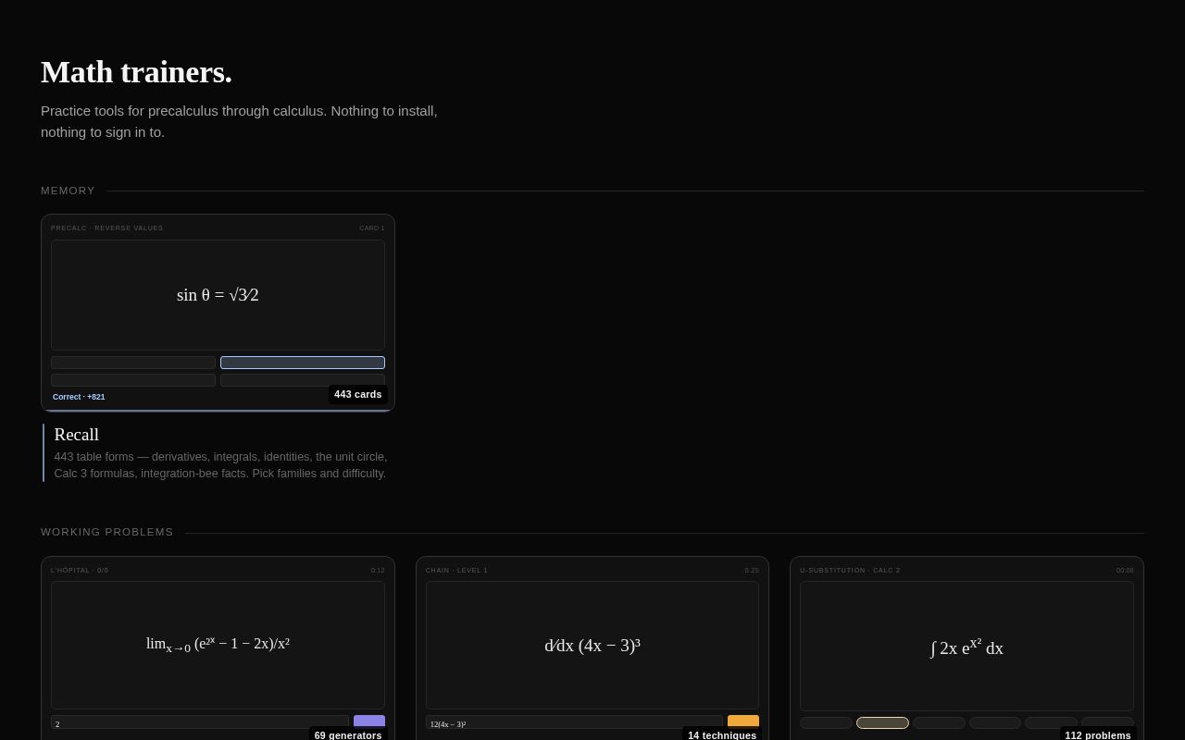
Task: Click the '69 generators' badge
Action: pyautogui.click(x=348, y=734)
